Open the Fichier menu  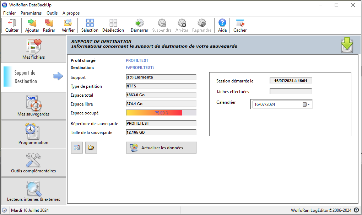pos(10,13)
